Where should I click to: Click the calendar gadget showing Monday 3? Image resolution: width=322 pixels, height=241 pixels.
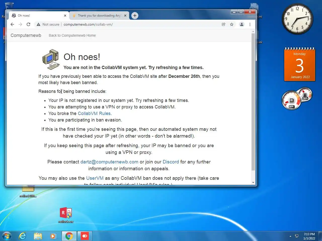(x=300, y=65)
